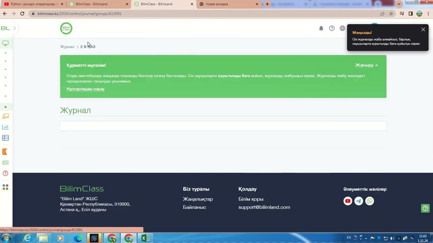Open the Нұсқауларды қарау link
Image resolution: width=433 pixels, height=243 pixels.
pyautogui.click(x=86, y=89)
